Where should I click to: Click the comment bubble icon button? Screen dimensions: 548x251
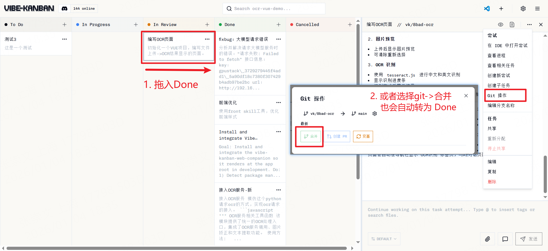click(505, 239)
